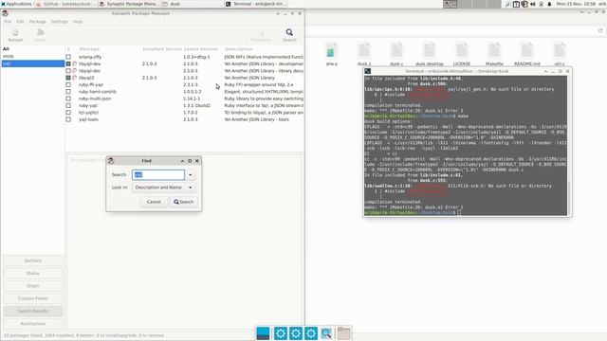Viewport: 607px width, 341px height.
Task: Toggle the ruby-haml-contrib package checkbox
Action: [68, 92]
